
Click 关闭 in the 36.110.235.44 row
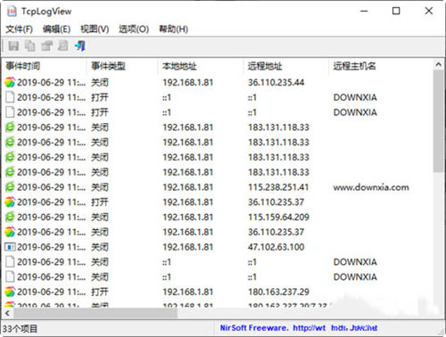click(x=100, y=82)
